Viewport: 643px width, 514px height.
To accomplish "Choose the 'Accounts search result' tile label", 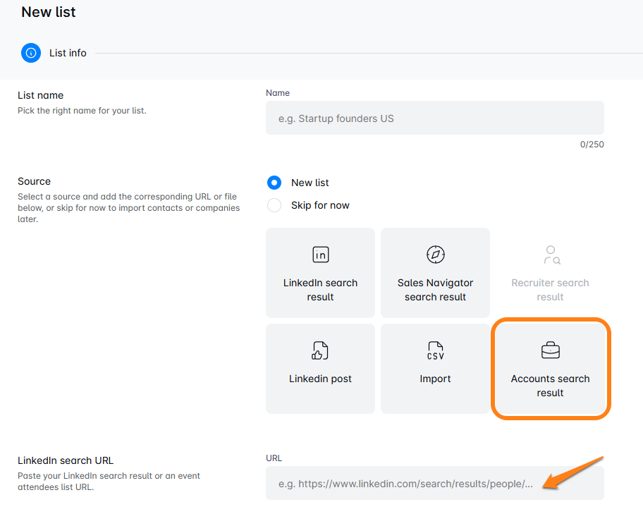I will pyautogui.click(x=550, y=386).
